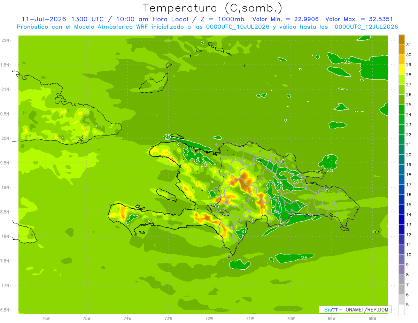Click the legend value "20"
This screenshot has width=418, height=323.
pyautogui.click(x=409, y=155)
